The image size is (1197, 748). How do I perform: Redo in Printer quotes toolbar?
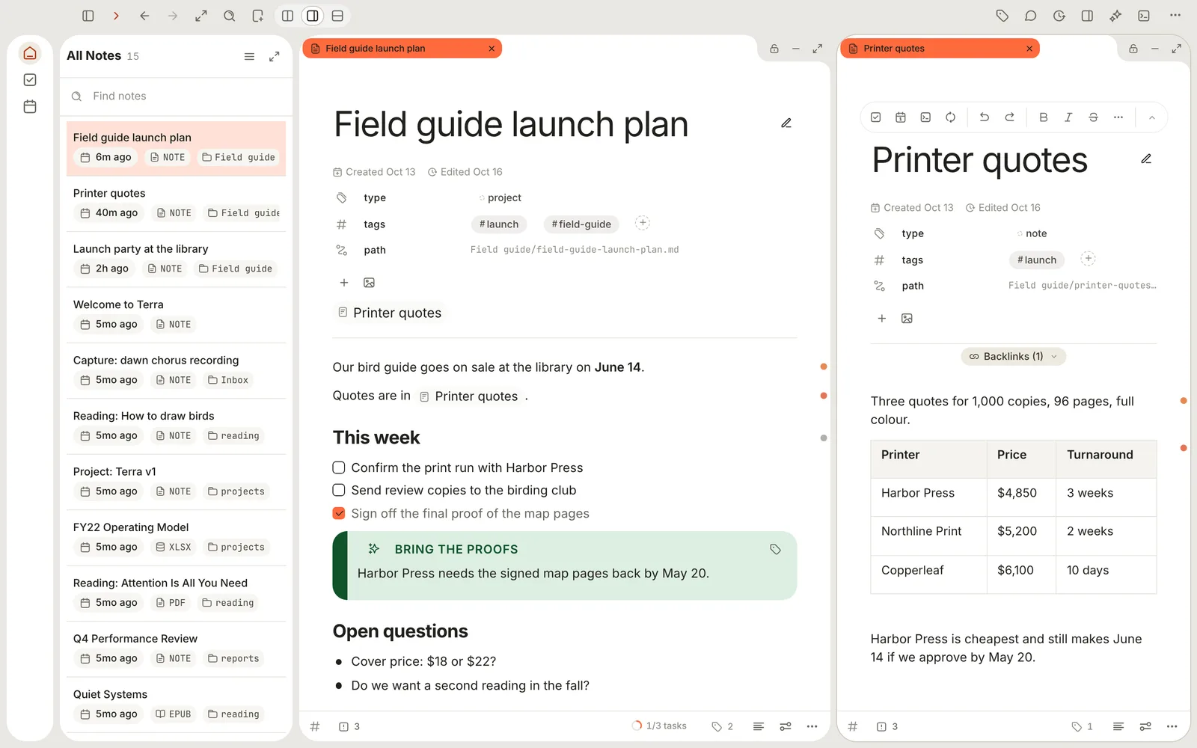(1009, 117)
